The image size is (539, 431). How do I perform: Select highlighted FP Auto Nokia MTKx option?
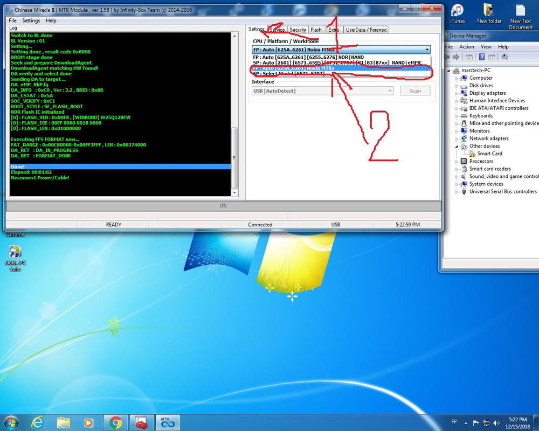[x=341, y=68]
